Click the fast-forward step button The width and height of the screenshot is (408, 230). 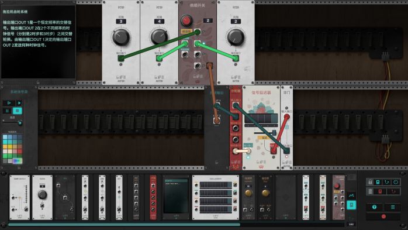(x=19, y=103)
